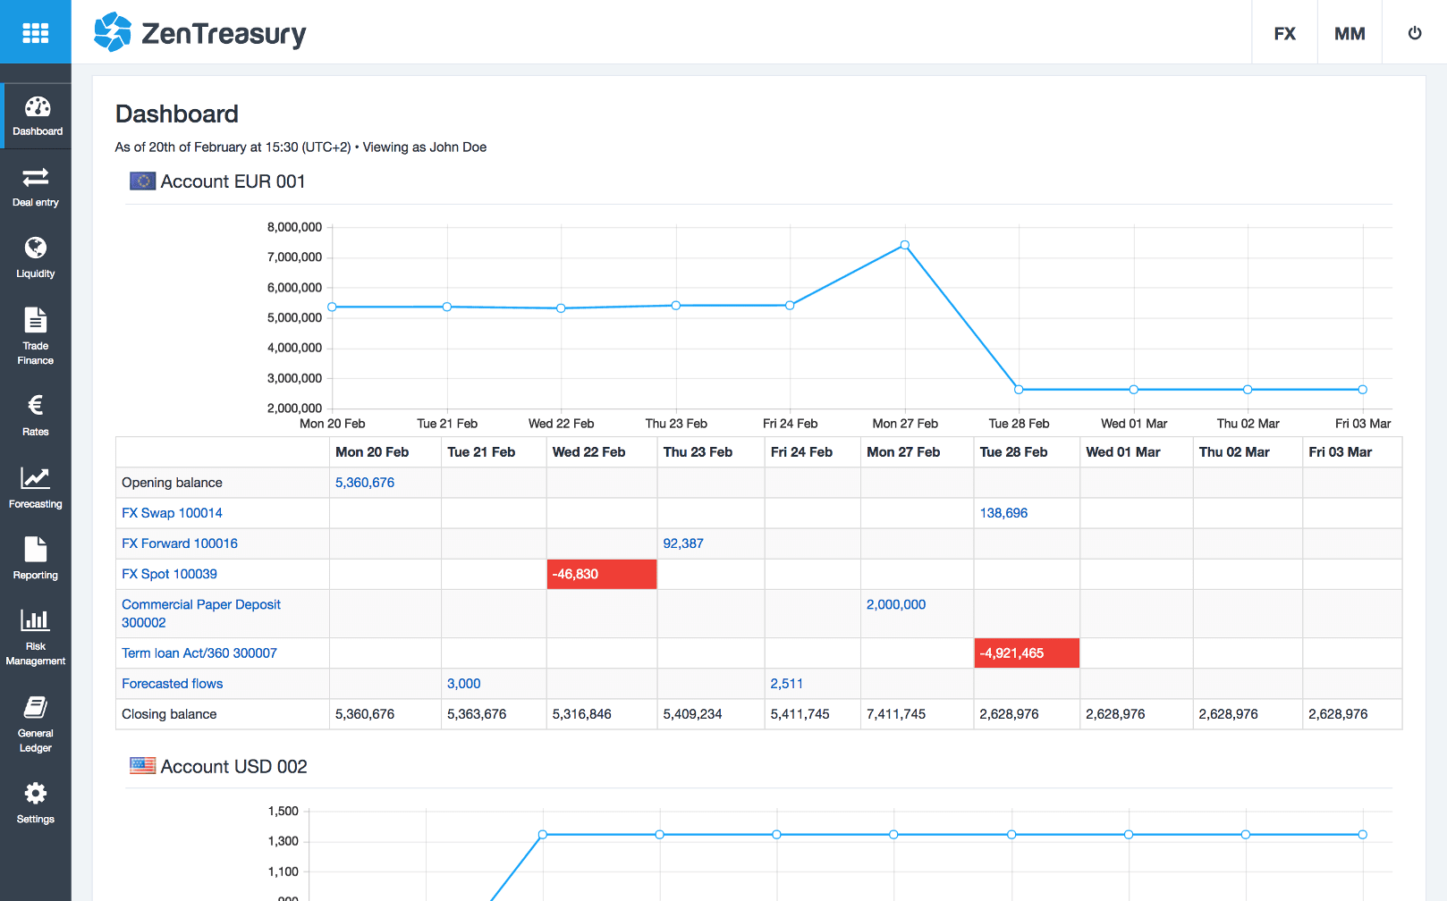
Task: Open General Ledger book icon
Action: tap(36, 707)
